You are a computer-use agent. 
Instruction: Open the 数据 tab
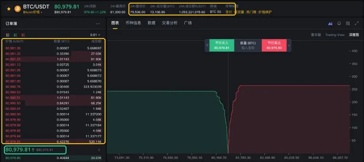[151, 23]
